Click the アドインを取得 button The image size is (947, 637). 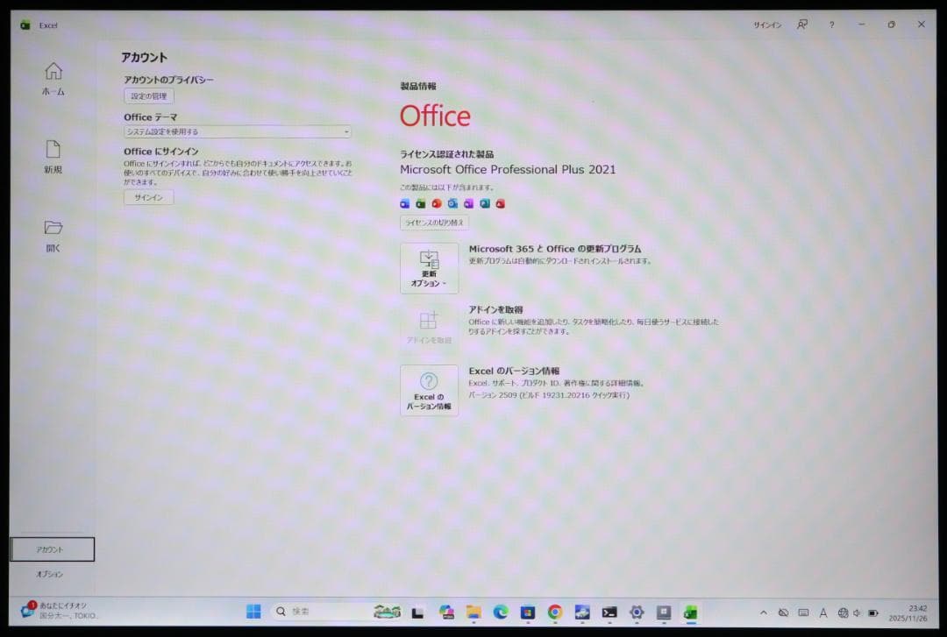coord(429,329)
